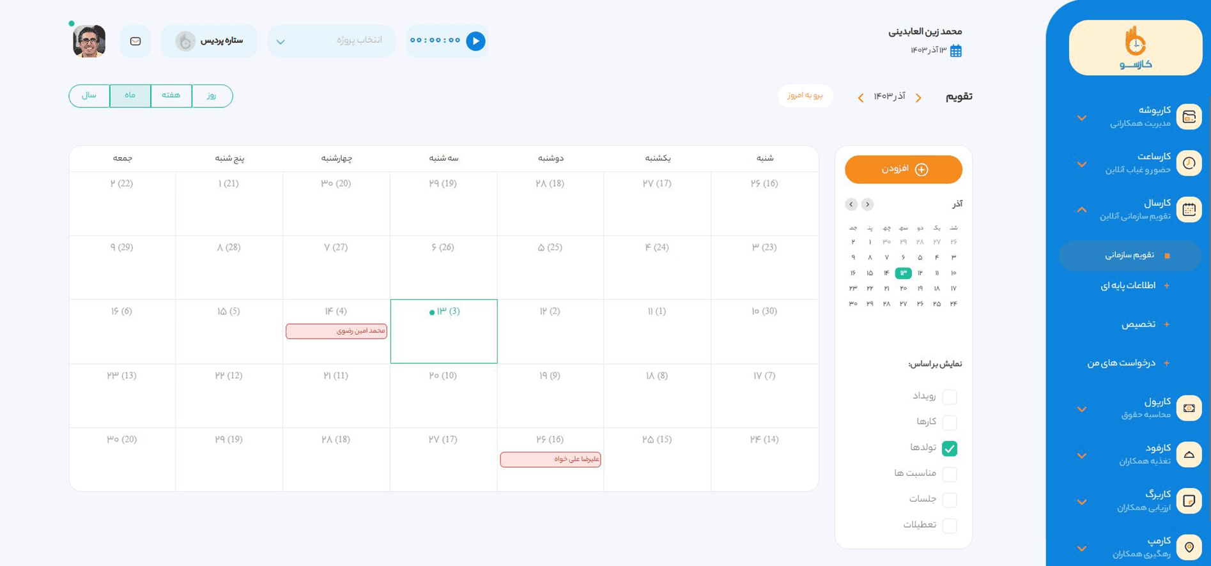The image size is (1211, 566).
Task: Click the Karsaat clock icon
Action: (x=1189, y=164)
